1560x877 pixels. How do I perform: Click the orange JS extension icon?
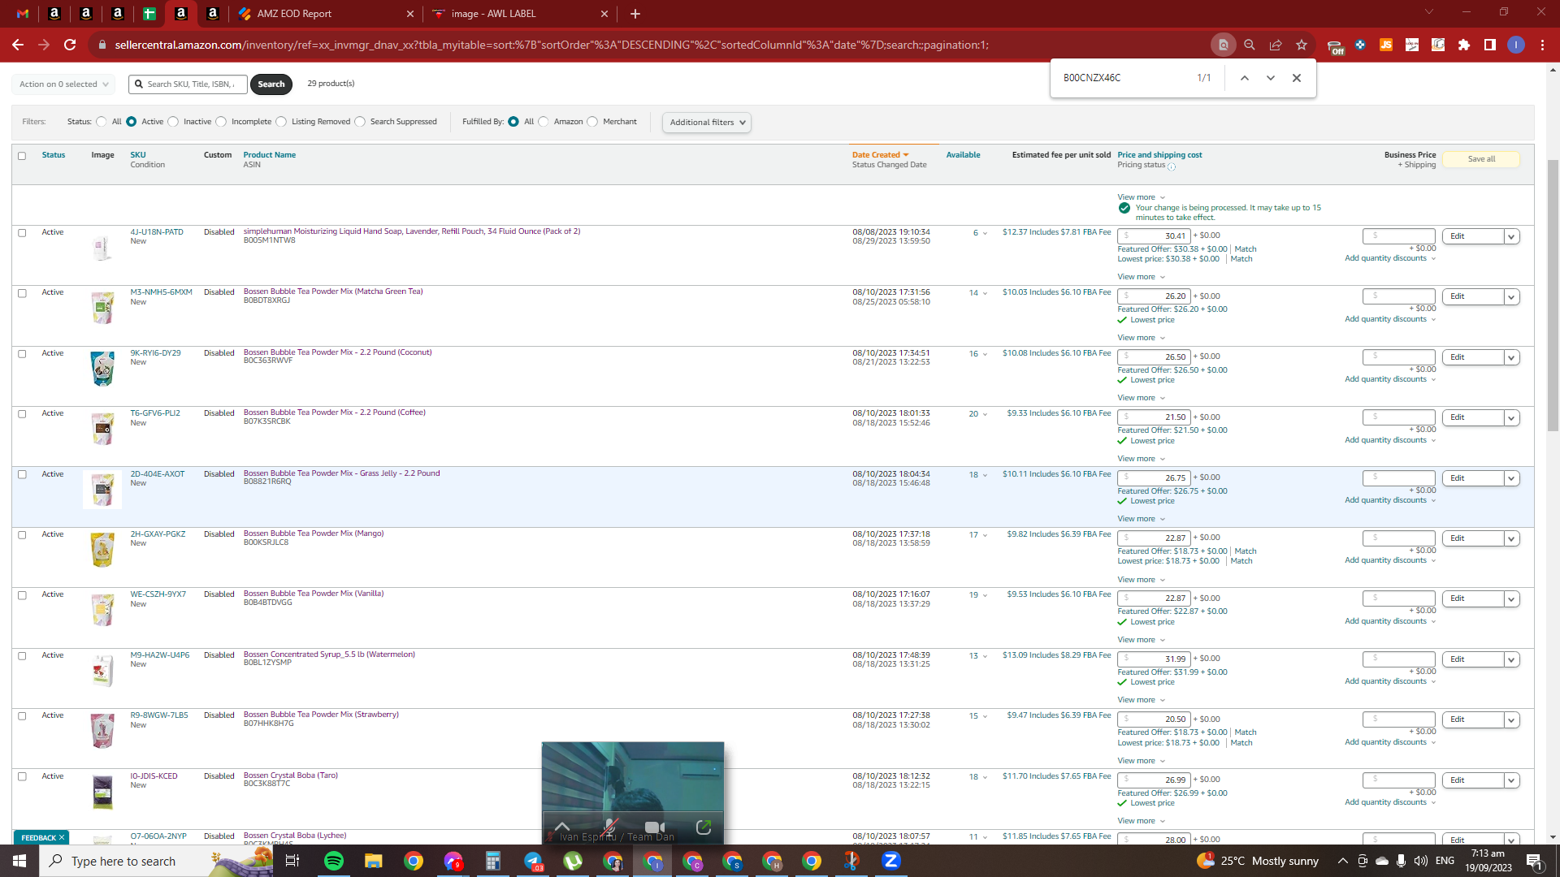(1386, 45)
